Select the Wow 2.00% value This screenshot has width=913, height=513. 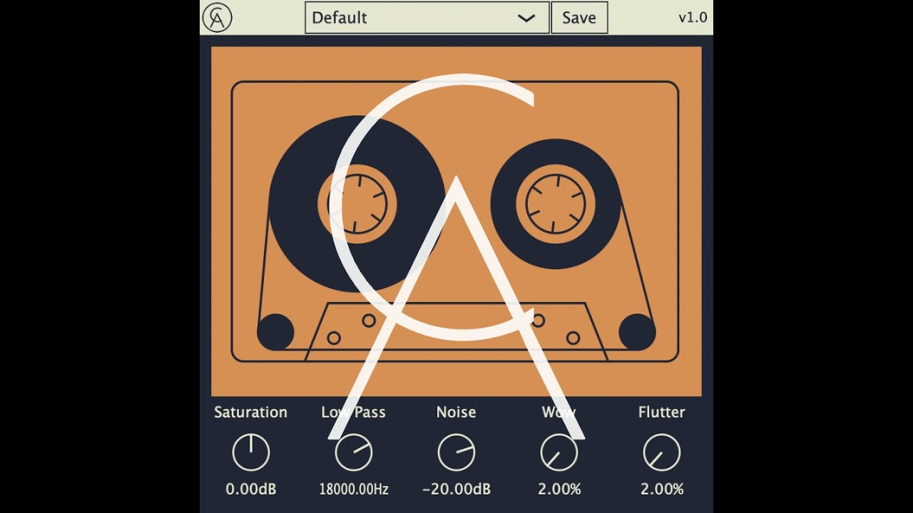tap(559, 489)
